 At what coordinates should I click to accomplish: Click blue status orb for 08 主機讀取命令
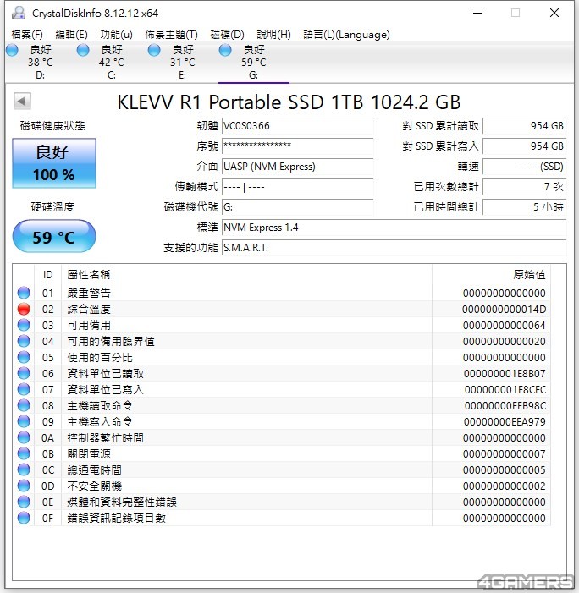24,405
